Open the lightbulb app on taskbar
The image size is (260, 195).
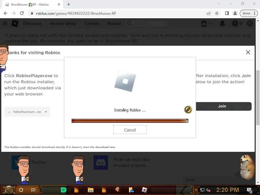(118, 190)
